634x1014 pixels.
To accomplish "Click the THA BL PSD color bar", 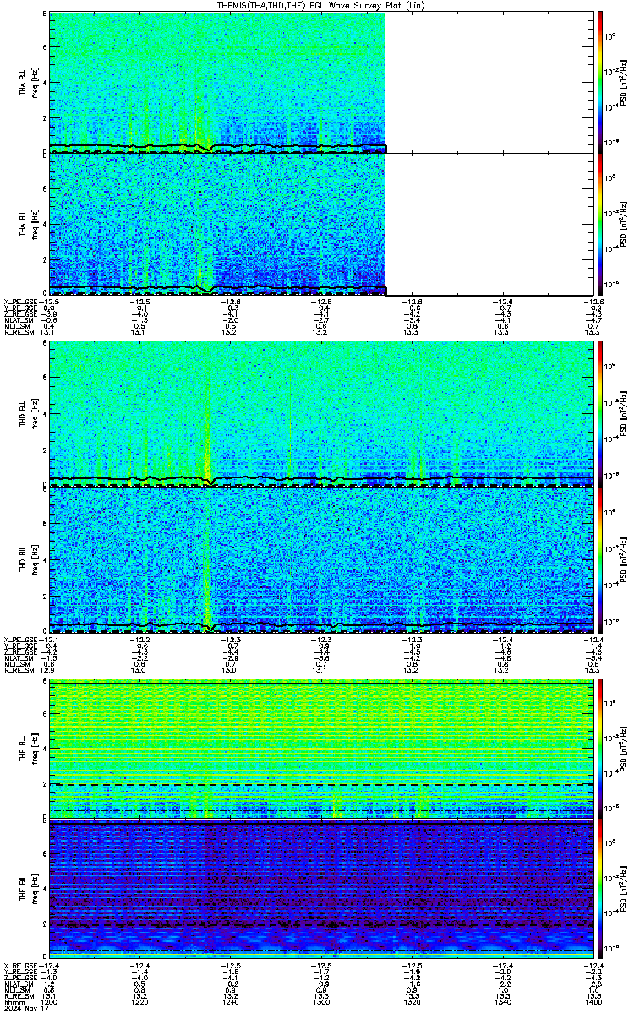I will point(599,82).
